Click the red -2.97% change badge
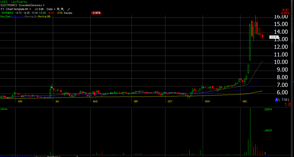Viewport: 294px width, 157px height. (x=96, y=13)
